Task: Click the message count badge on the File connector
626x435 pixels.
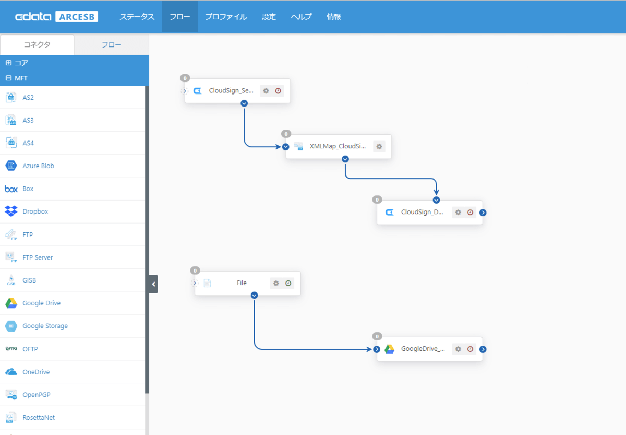Action: pyautogui.click(x=195, y=271)
